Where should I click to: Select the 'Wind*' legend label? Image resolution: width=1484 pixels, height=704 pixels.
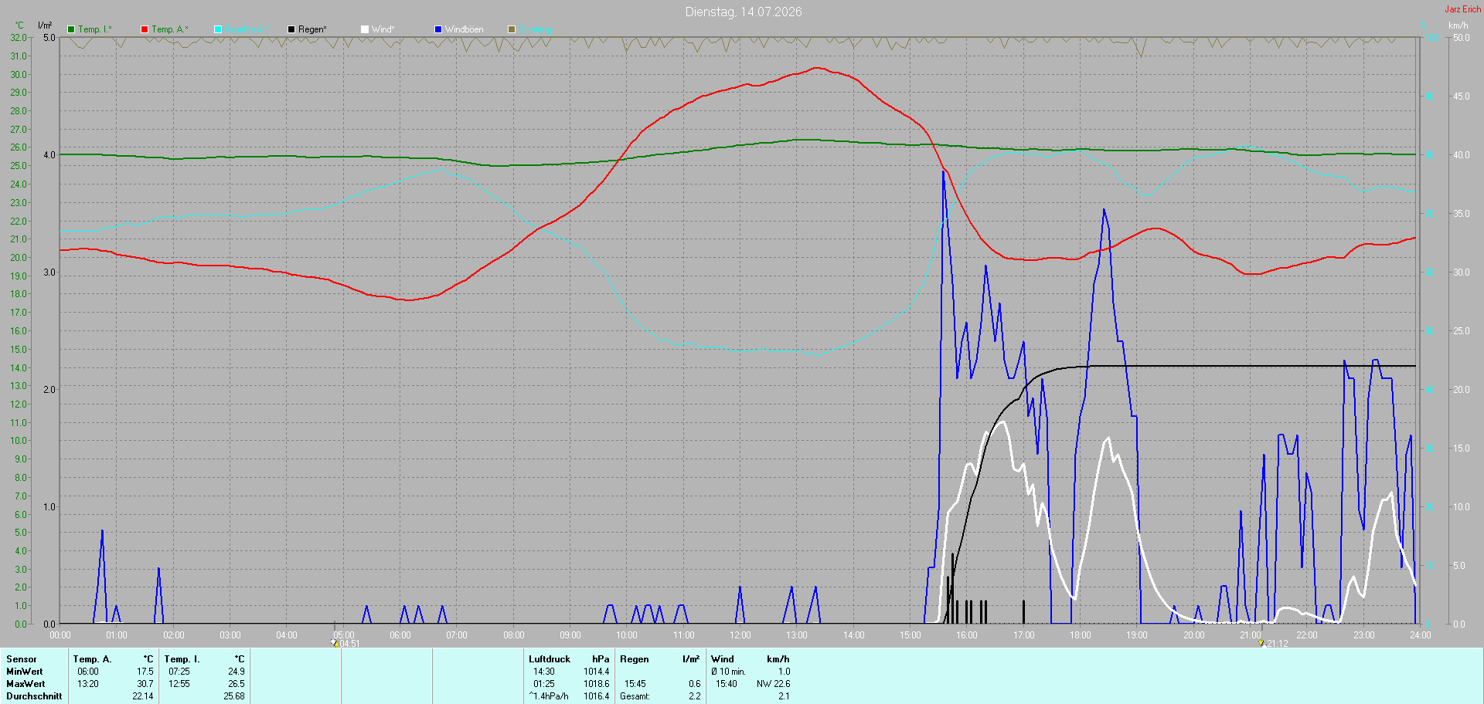tap(383, 29)
